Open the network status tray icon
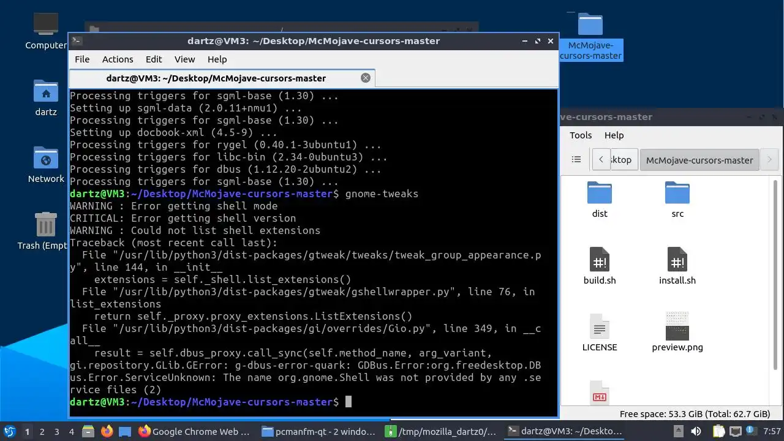Screen dimensions: 784x441 pyautogui.click(x=734, y=431)
